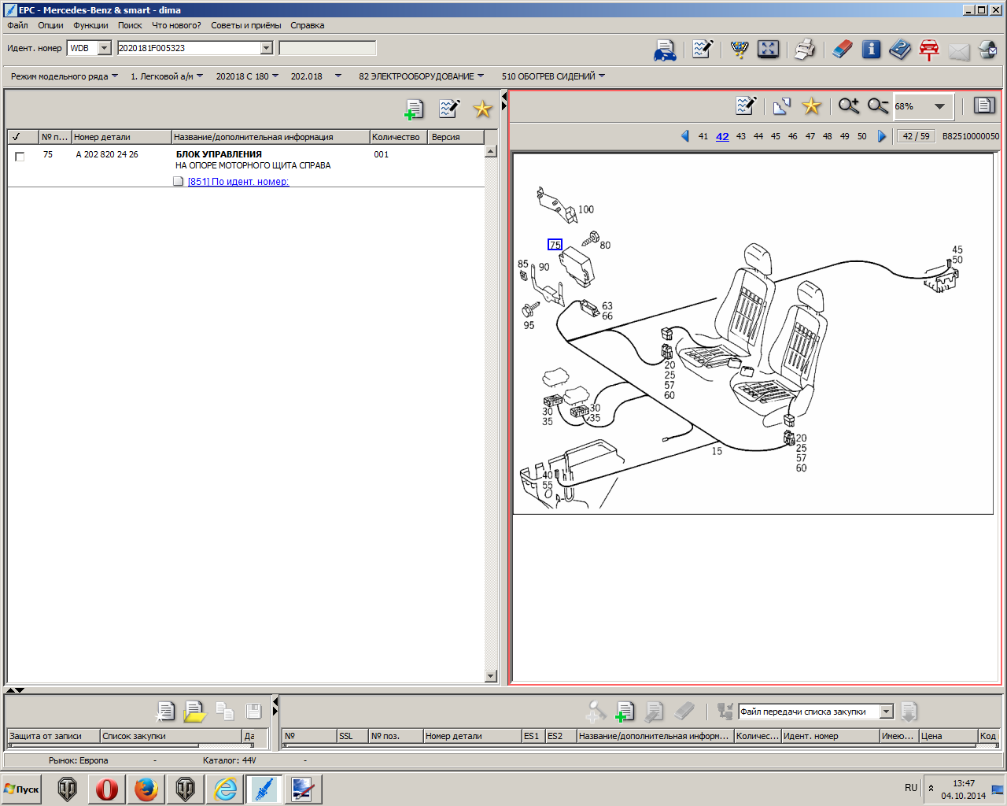The width and height of the screenshot is (1007, 806).
Task: Open the 'Файл передачи списка закупки' dropdown
Action: coord(887,712)
